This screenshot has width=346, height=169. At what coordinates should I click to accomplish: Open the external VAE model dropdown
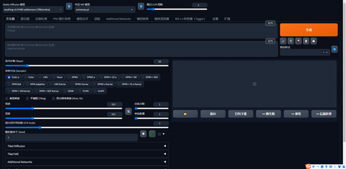point(105,10)
